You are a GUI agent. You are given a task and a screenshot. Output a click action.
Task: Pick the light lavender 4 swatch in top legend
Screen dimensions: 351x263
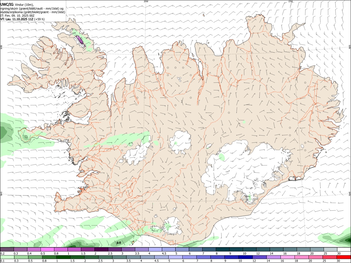(x=155, y=249)
